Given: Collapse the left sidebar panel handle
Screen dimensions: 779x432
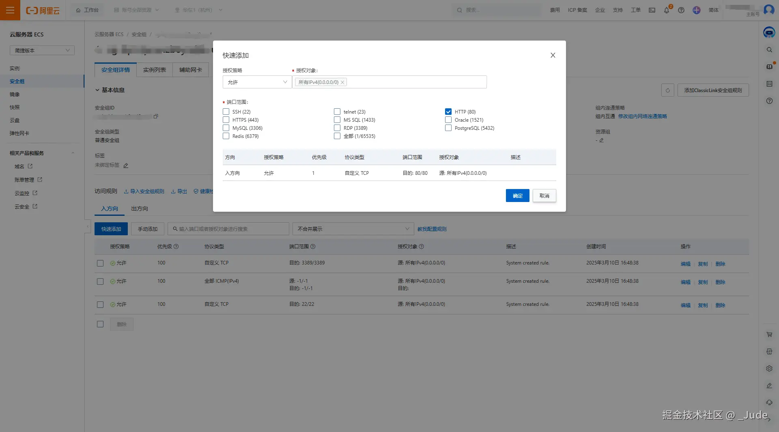Looking at the screenshot, I should coord(88,226).
